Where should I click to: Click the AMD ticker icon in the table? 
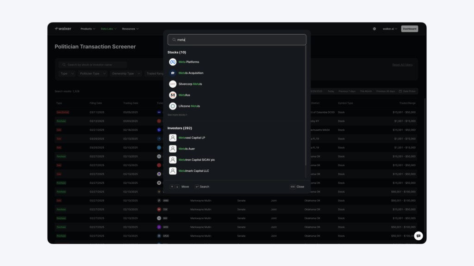coord(159,200)
